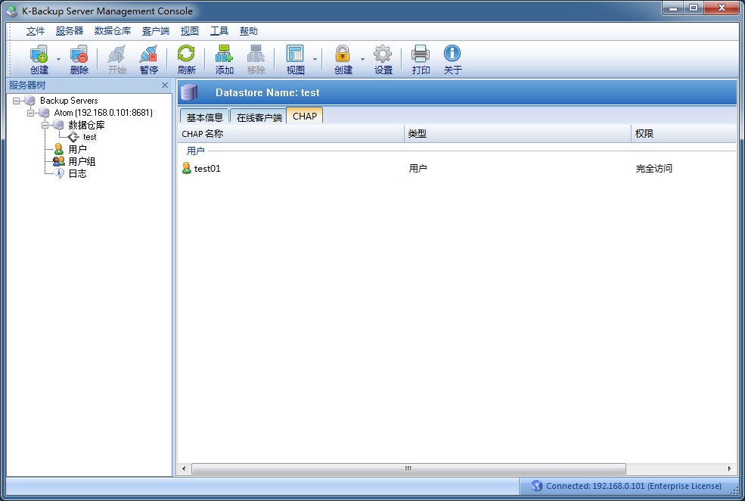Click the 删除 (delete) toolbar icon
Image resolution: width=745 pixels, height=501 pixels.
(x=79, y=60)
